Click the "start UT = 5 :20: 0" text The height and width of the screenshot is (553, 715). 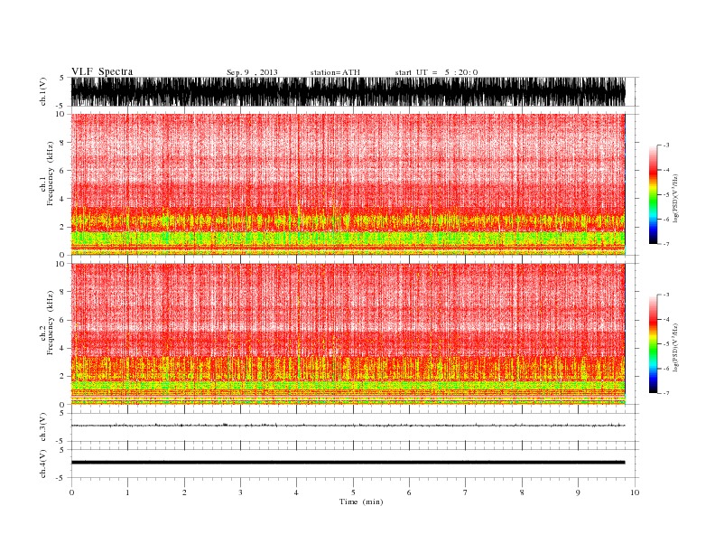coord(436,72)
